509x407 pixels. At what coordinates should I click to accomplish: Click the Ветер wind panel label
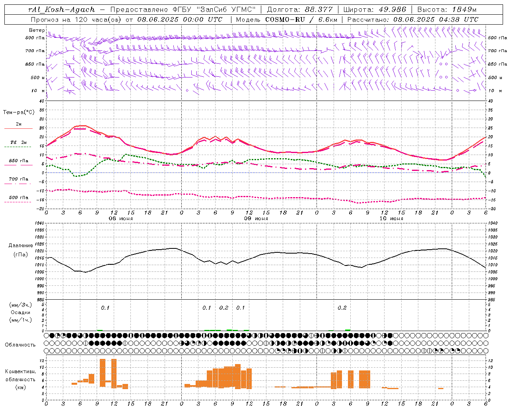37,30
